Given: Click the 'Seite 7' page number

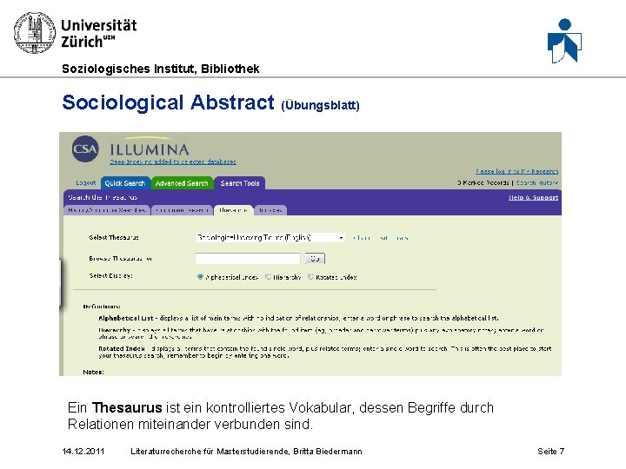Looking at the screenshot, I should click(550, 452).
